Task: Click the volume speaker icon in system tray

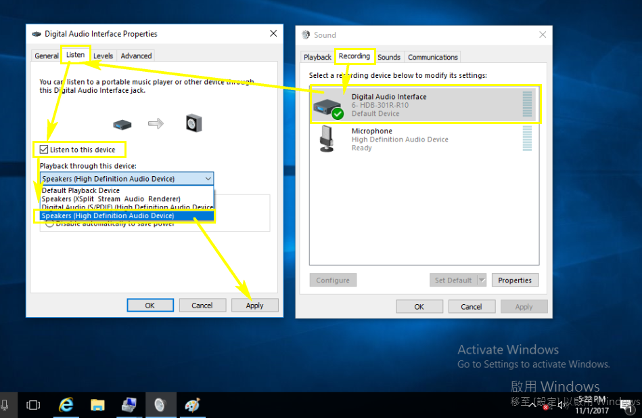Action: (561, 405)
